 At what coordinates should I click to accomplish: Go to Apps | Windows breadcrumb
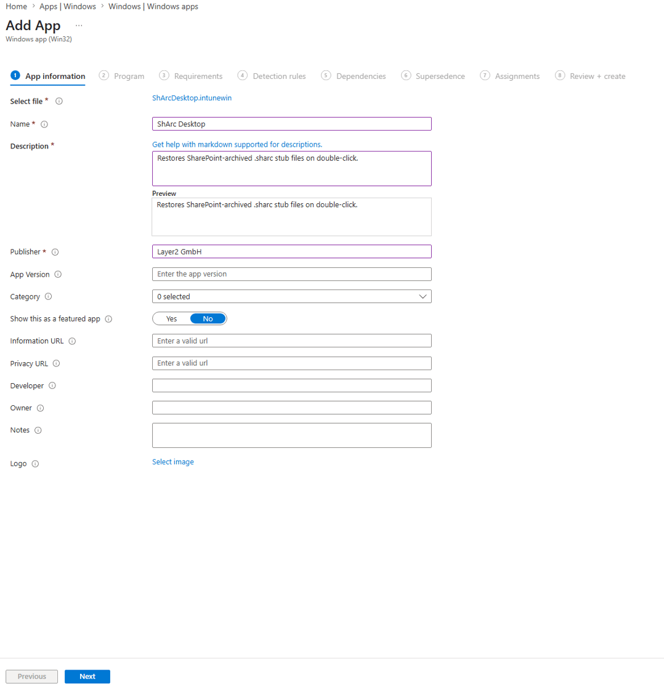click(68, 7)
